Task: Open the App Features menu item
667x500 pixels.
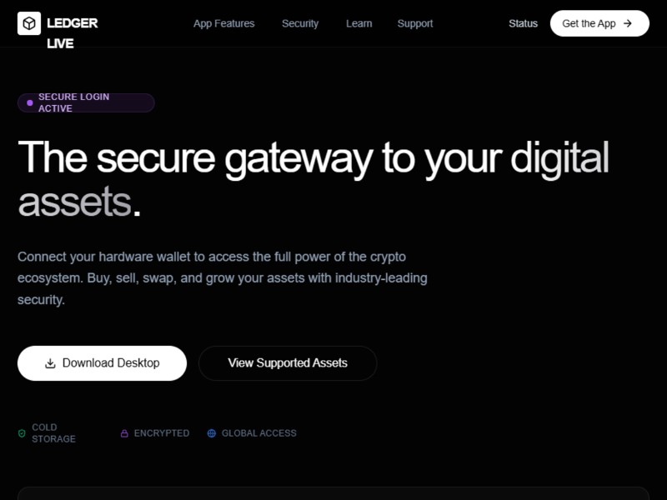Action: coord(223,23)
